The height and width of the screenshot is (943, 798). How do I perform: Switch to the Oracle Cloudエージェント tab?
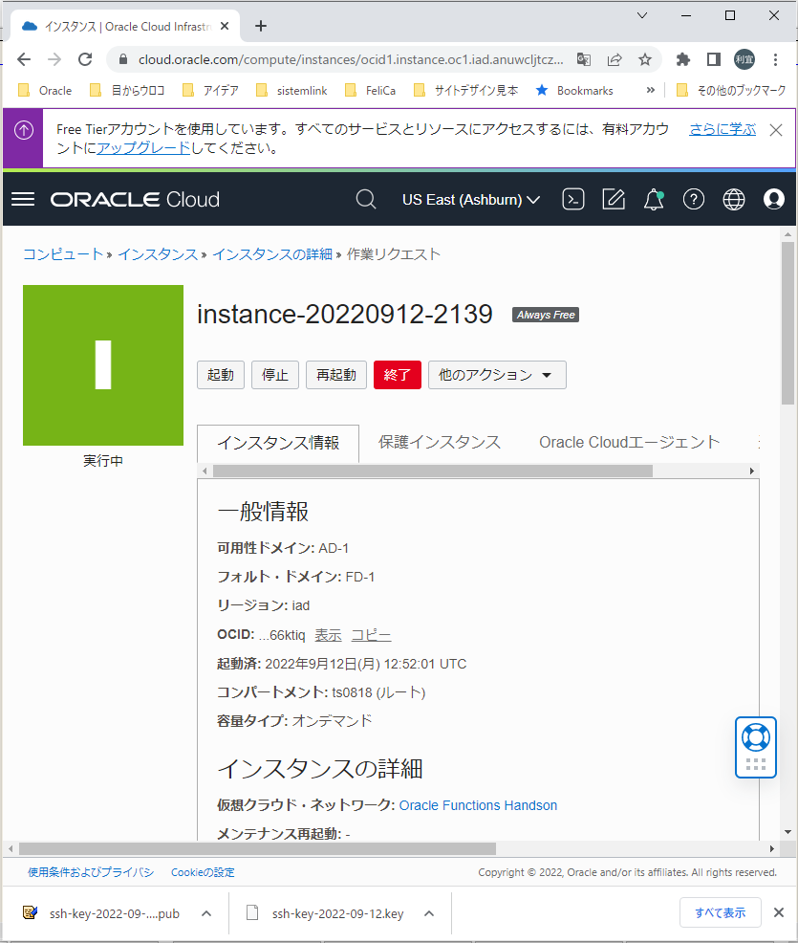[629, 442]
